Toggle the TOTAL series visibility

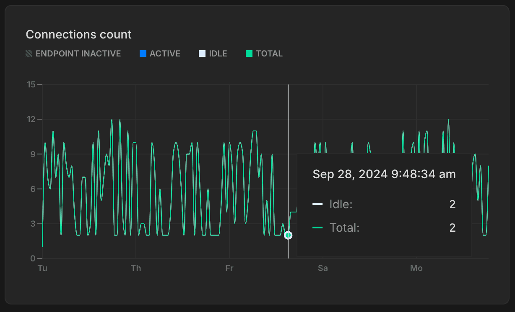(264, 54)
